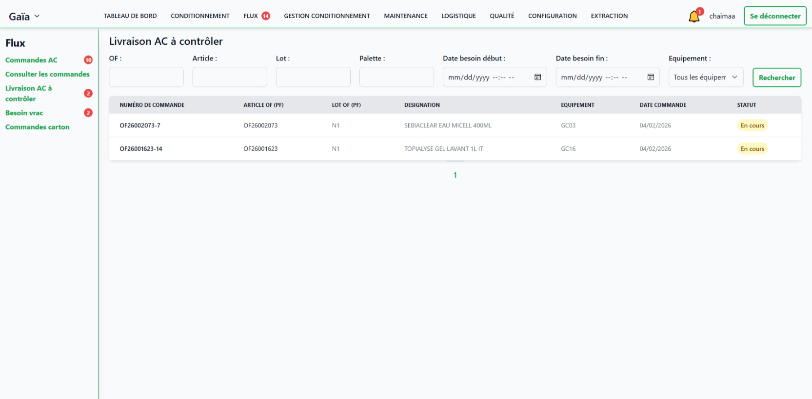812x399 pixels.
Task: Click the date of order OF26002073-7
Action: (x=655, y=125)
